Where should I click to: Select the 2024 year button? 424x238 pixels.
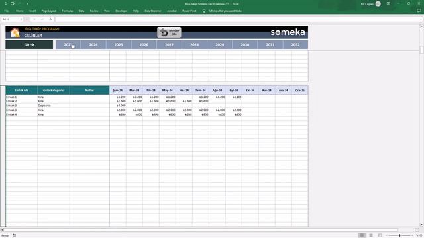(93, 45)
